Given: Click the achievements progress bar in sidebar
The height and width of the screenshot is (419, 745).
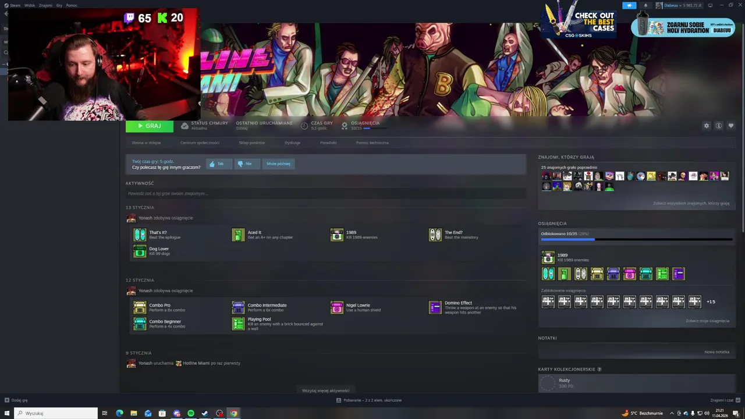Looking at the screenshot, I should tap(636, 239).
